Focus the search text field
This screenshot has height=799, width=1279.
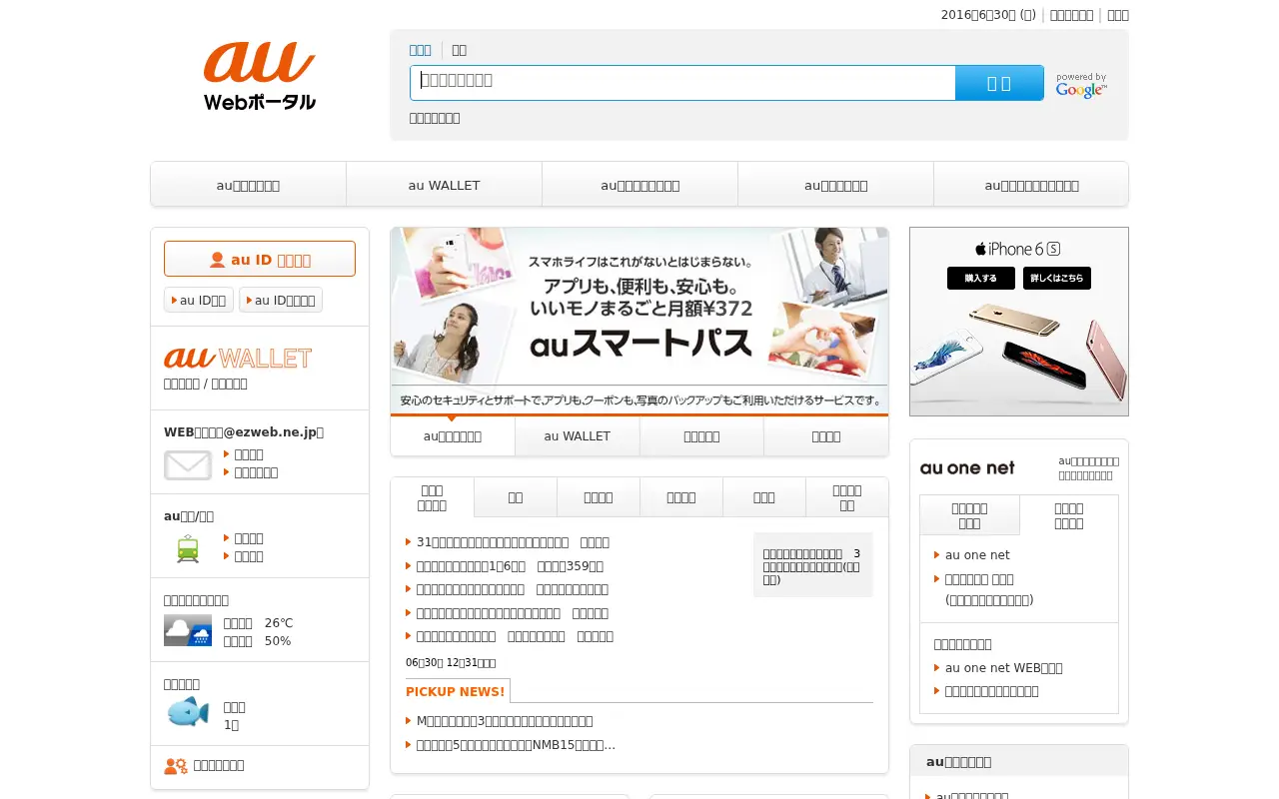(x=682, y=83)
